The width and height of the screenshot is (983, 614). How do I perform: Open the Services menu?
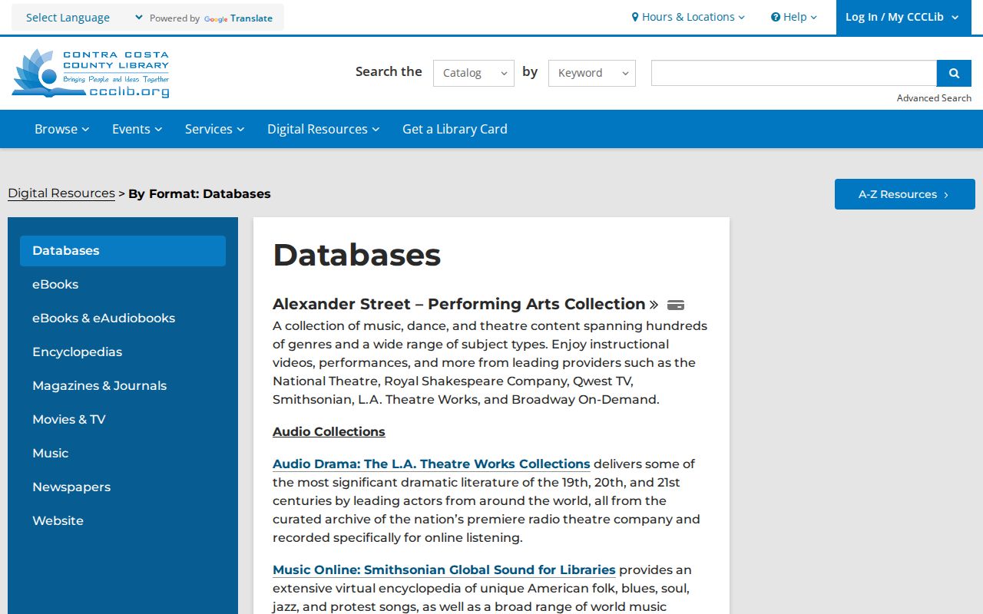[x=215, y=129]
